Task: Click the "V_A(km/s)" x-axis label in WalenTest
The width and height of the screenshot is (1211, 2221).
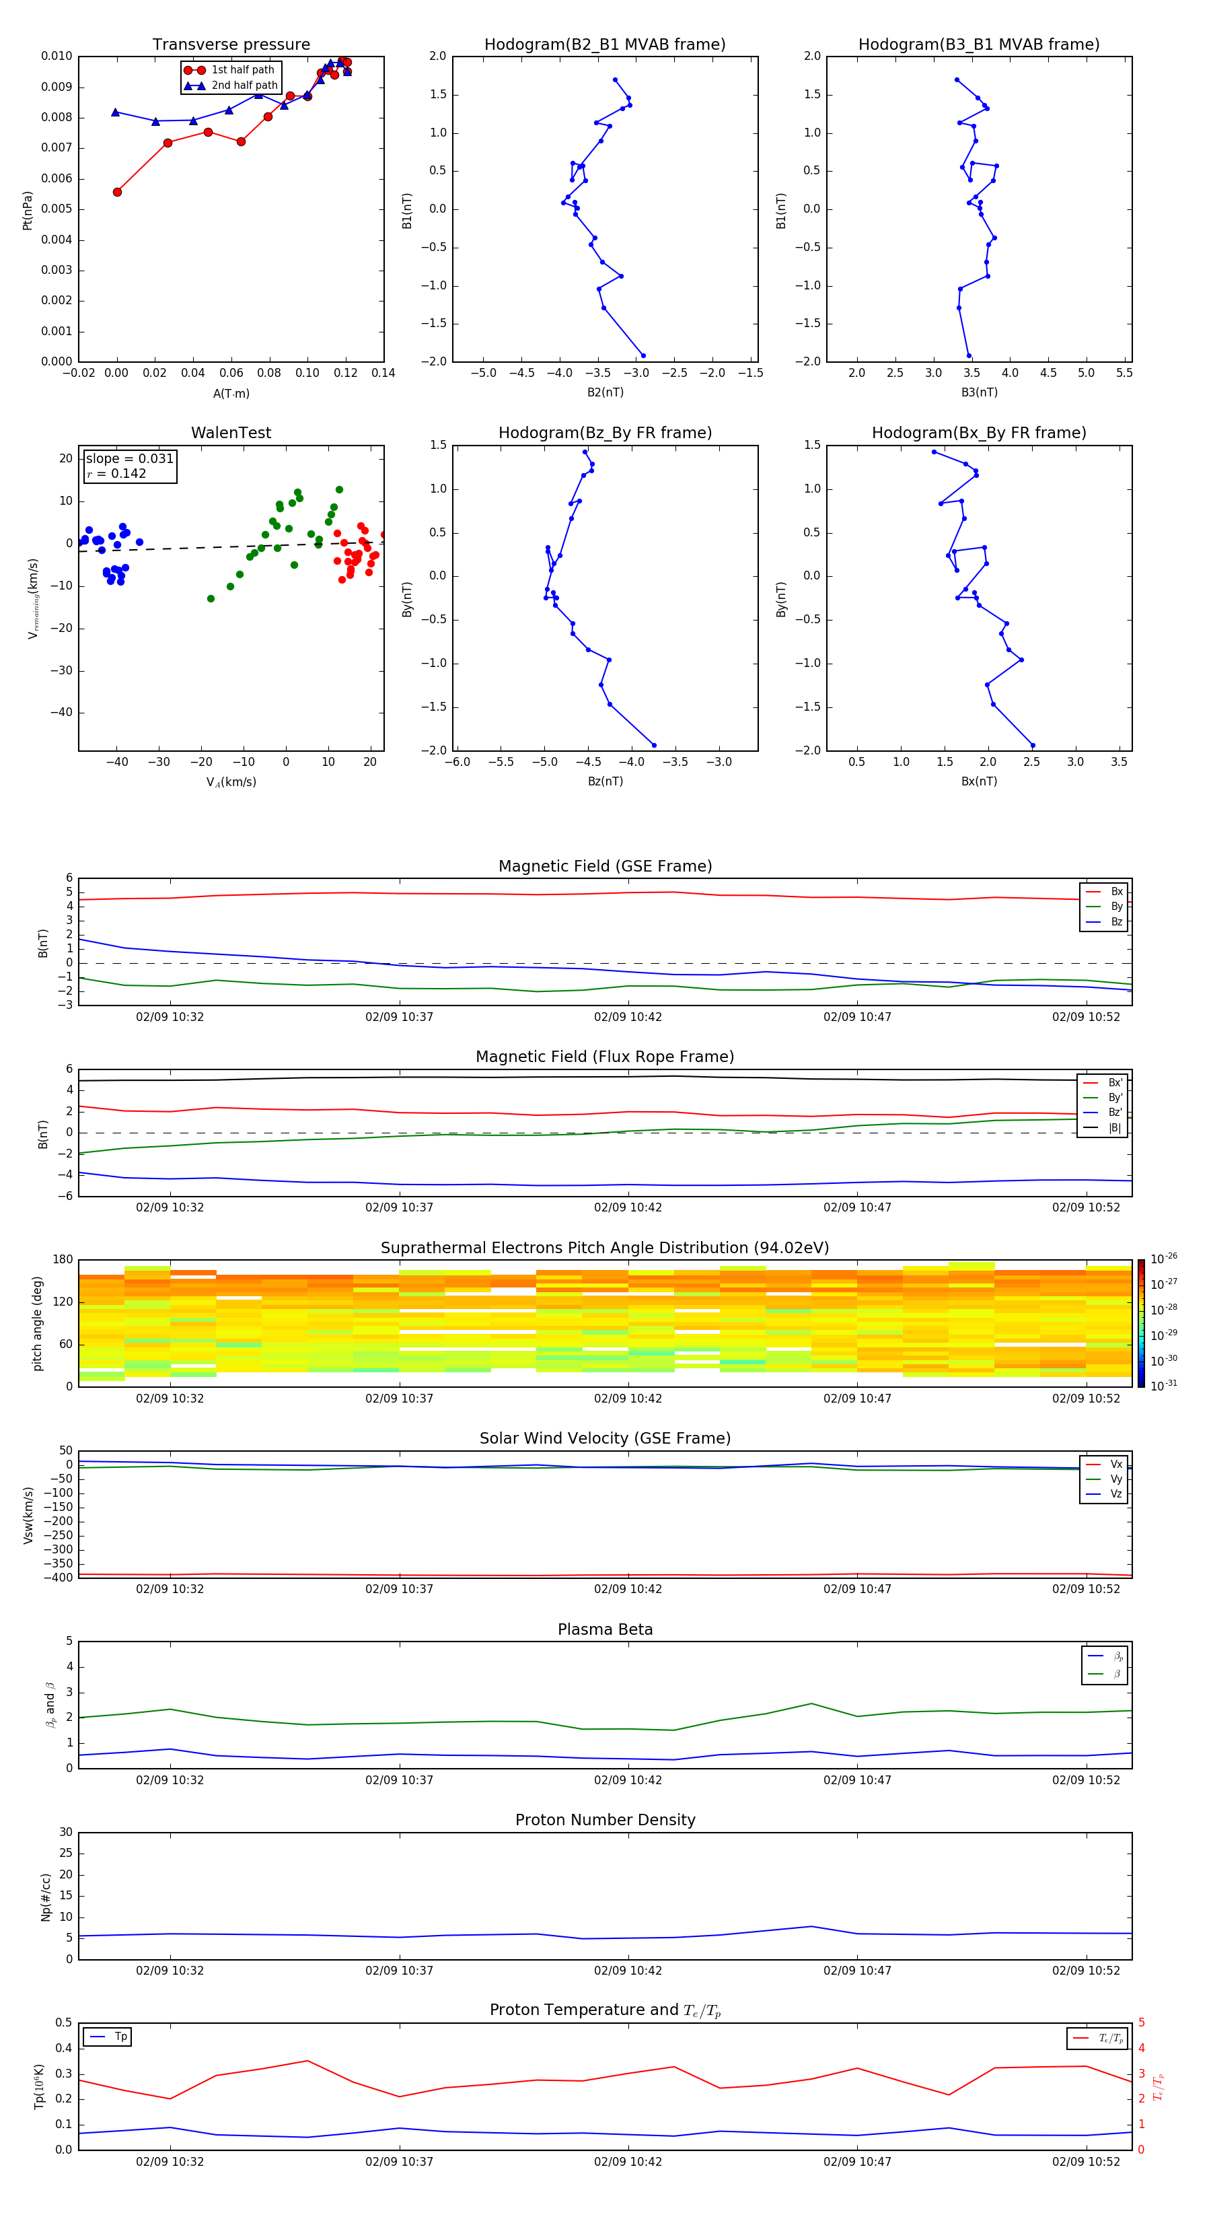Action: [231, 782]
